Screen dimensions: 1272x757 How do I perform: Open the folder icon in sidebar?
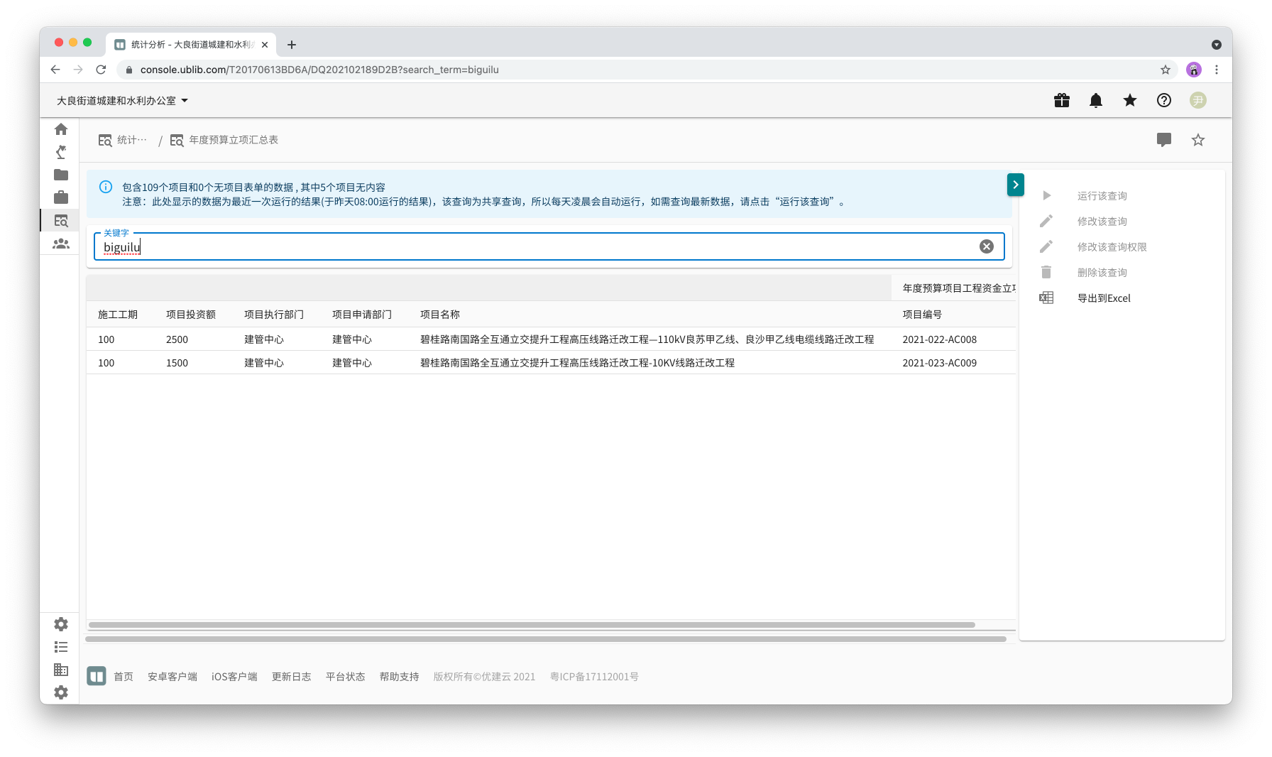(x=61, y=175)
